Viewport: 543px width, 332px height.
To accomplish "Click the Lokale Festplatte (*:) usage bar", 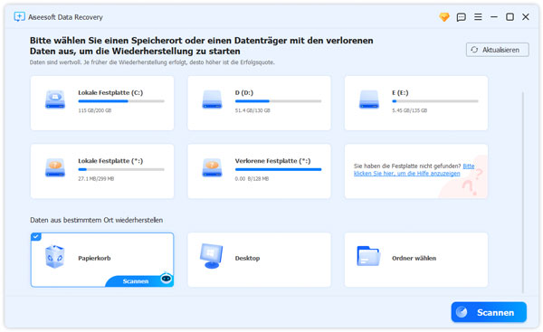I will (x=121, y=169).
